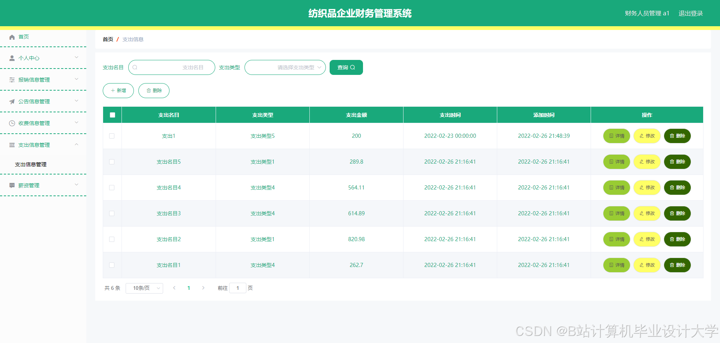Image resolution: width=720 pixels, height=343 pixels.
Task: Click the home icon in the sidebar
Action: coord(12,37)
